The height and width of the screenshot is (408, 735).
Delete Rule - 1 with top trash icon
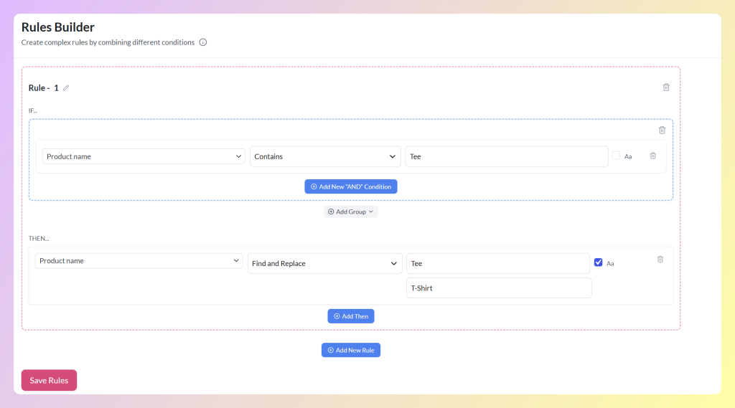click(x=666, y=87)
